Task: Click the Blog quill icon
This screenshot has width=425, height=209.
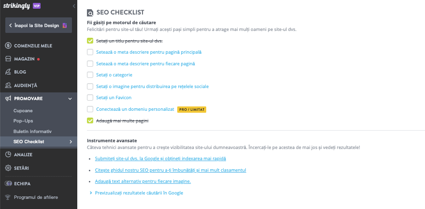Action: (x=8, y=72)
